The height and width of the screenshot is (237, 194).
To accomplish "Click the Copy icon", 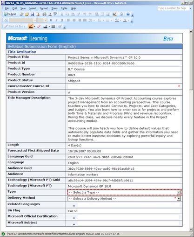I will pos(67,14).
